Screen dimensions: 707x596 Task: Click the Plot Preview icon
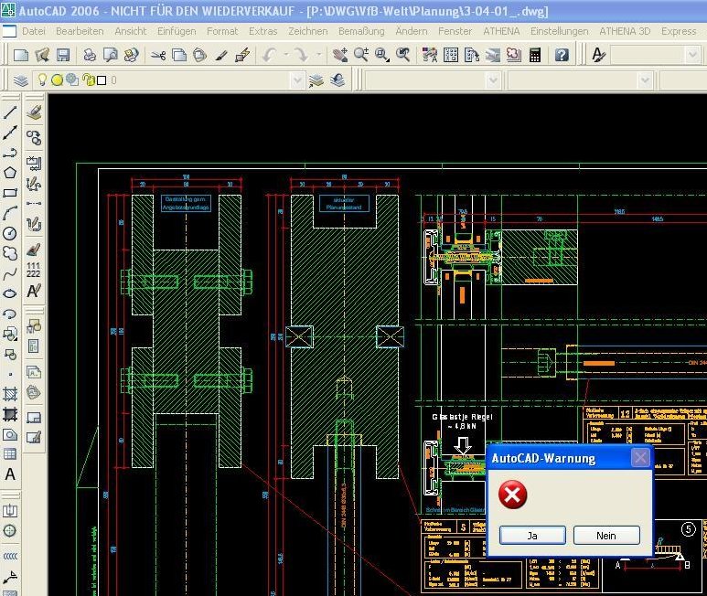111,55
